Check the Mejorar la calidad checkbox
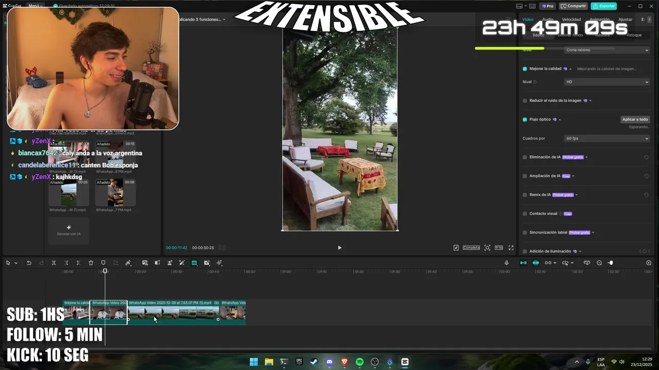The height and width of the screenshot is (370, 659). (525, 69)
